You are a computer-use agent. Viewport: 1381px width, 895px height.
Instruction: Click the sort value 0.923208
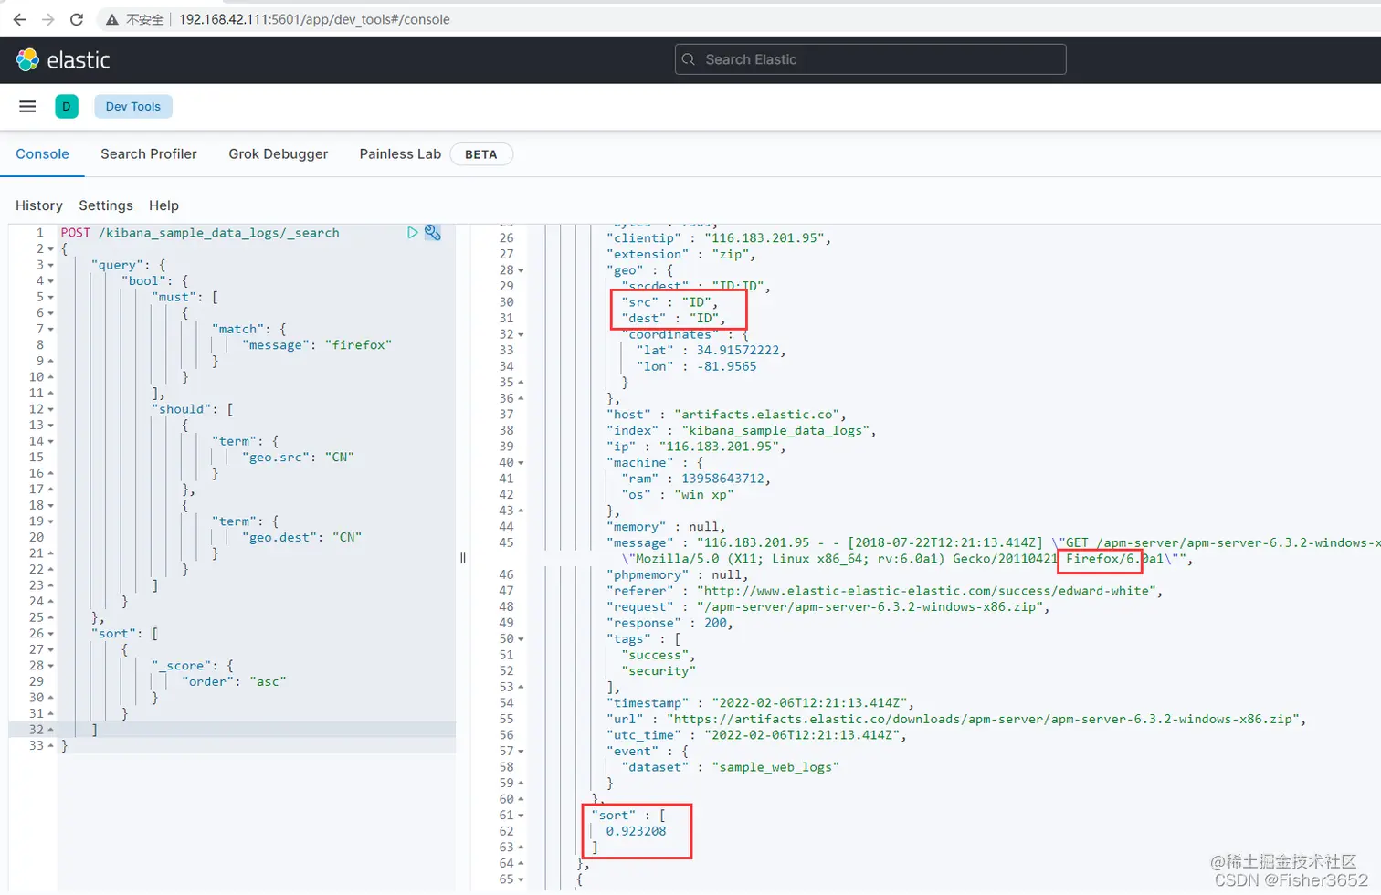point(636,831)
